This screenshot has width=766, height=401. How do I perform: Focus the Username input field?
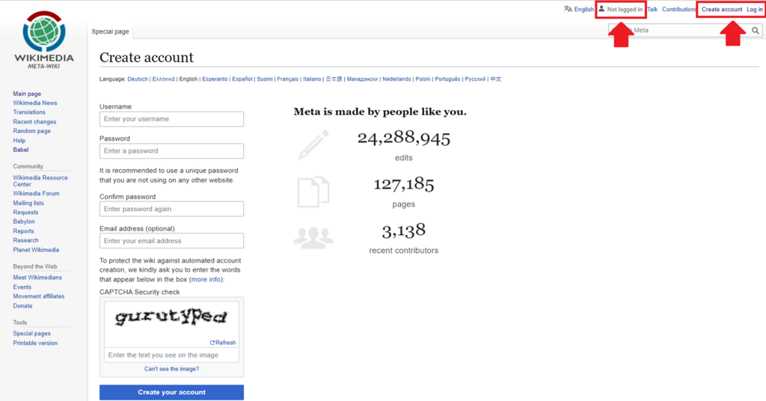[171, 119]
